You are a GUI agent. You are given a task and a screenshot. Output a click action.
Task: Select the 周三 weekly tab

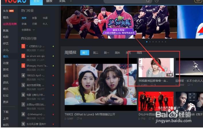85,53
